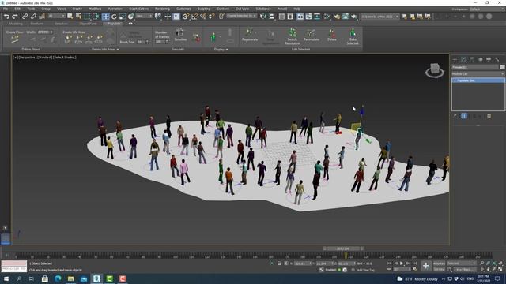Screen dimensions: 506x284
Task: Click the Go to Start button
Action: coord(388,263)
